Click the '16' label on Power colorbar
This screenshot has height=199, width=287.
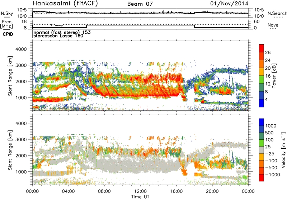coord(268,76)
